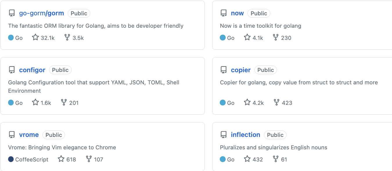The width and height of the screenshot is (392, 171).
Task: Click the star icon showing 618
Action: click(61, 159)
